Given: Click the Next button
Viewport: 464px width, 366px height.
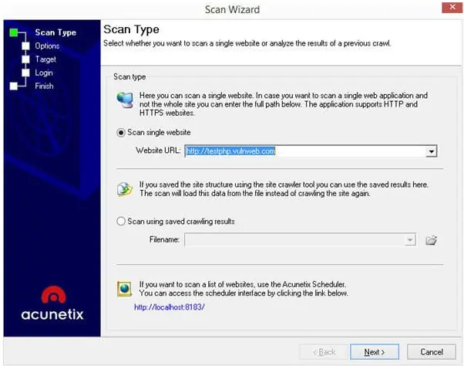Looking at the screenshot, I should click(375, 352).
